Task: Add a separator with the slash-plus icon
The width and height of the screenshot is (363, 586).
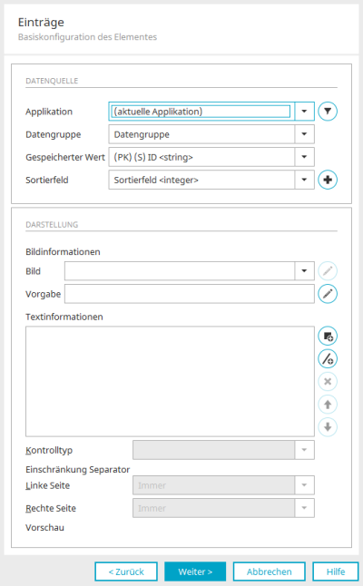Action: click(x=328, y=359)
